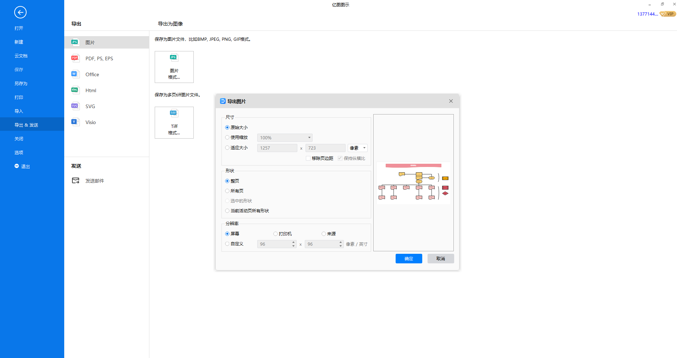Viewport: 677px width, 358px height.
Task: Increase the first resolution value stepper
Action: [293, 242]
